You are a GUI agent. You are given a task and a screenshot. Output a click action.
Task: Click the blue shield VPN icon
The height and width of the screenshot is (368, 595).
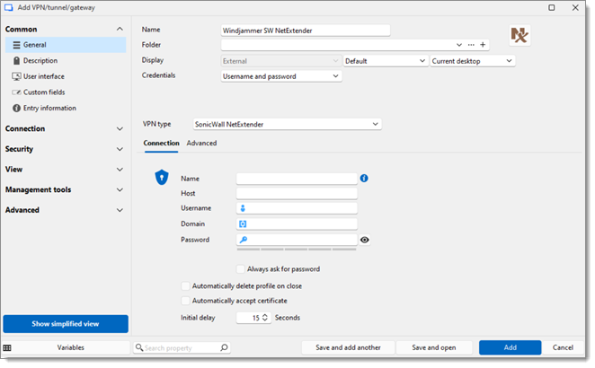tap(162, 177)
